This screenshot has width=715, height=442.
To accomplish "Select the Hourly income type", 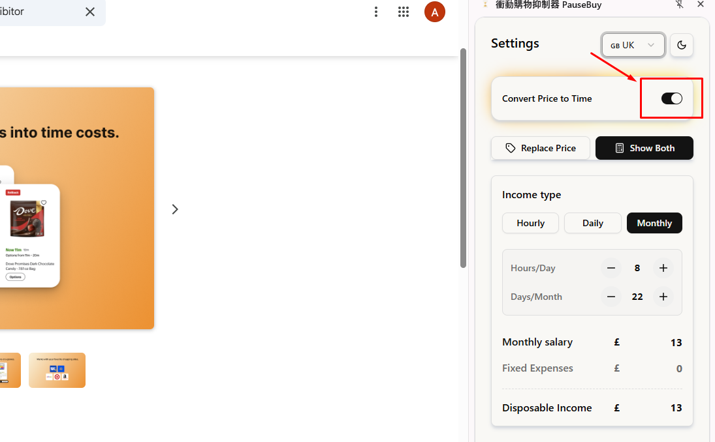I will [x=530, y=223].
